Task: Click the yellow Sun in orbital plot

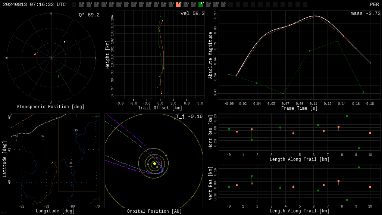Action: (154, 163)
